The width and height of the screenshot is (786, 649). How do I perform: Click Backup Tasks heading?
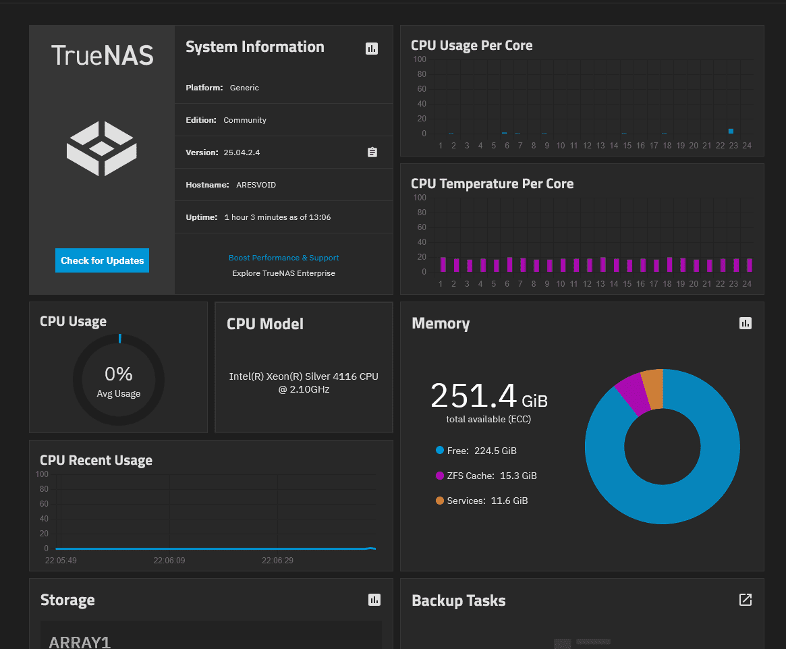[459, 600]
